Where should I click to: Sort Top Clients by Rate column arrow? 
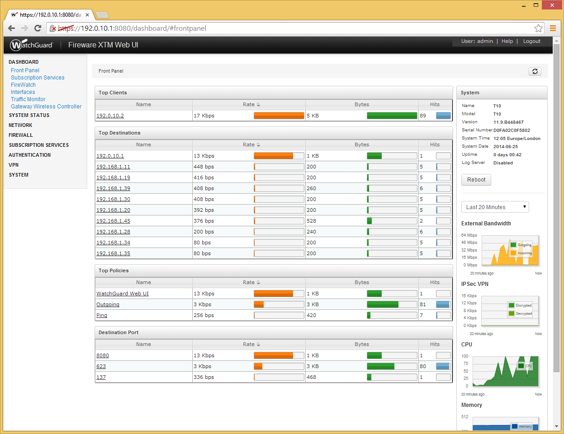pyautogui.click(x=258, y=105)
